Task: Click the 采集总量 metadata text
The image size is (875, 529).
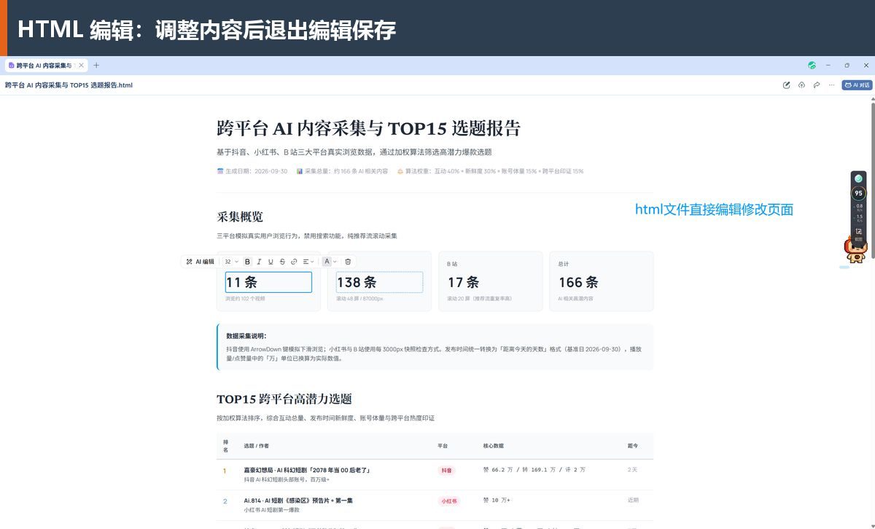Action: (x=342, y=171)
